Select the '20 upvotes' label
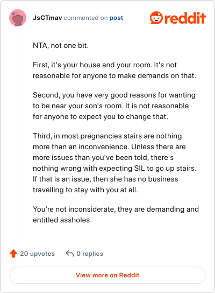Screen dimensions: 215x293 37,254
